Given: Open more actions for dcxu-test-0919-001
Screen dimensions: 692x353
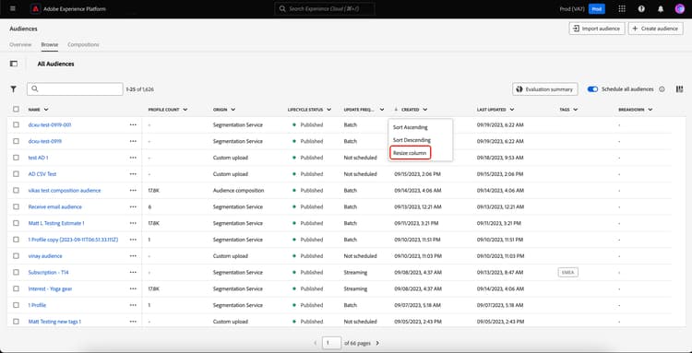Looking at the screenshot, I should [133, 124].
